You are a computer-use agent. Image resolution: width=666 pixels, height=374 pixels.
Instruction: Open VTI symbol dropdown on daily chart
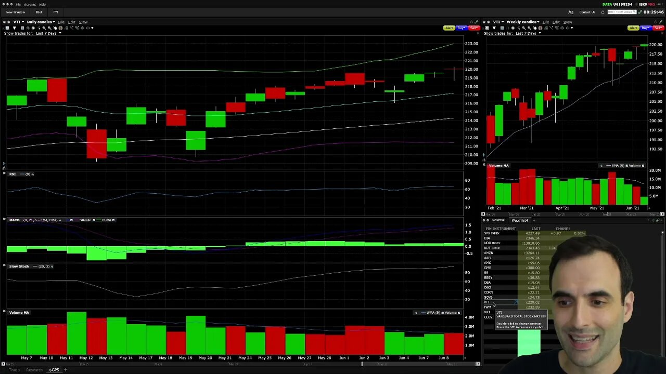coord(18,22)
